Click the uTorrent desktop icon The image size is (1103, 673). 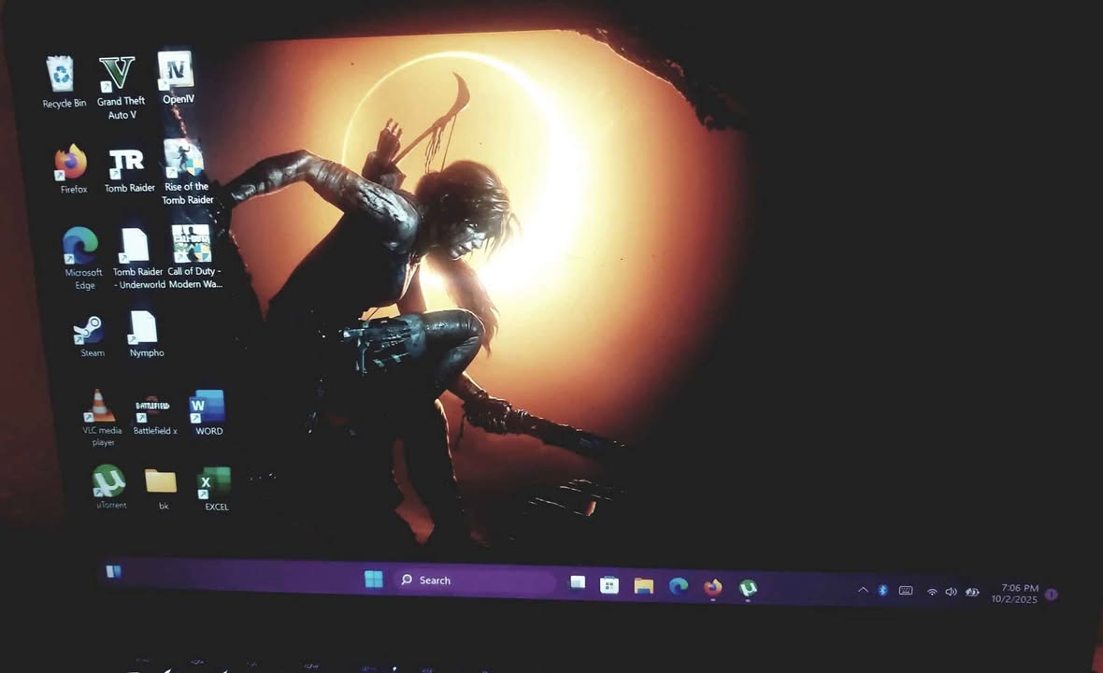[108, 482]
